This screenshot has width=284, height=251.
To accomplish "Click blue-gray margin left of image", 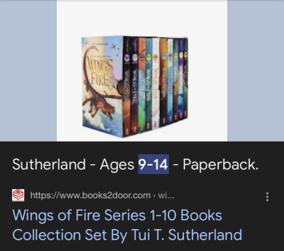I will tap(28, 71).
